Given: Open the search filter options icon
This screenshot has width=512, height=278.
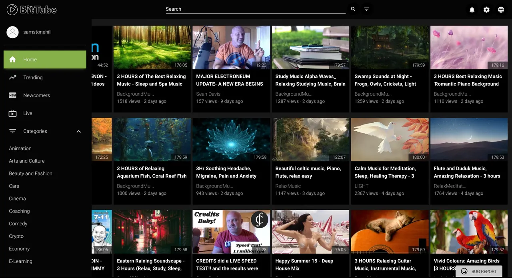Looking at the screenshot, I should coord(366,9).
